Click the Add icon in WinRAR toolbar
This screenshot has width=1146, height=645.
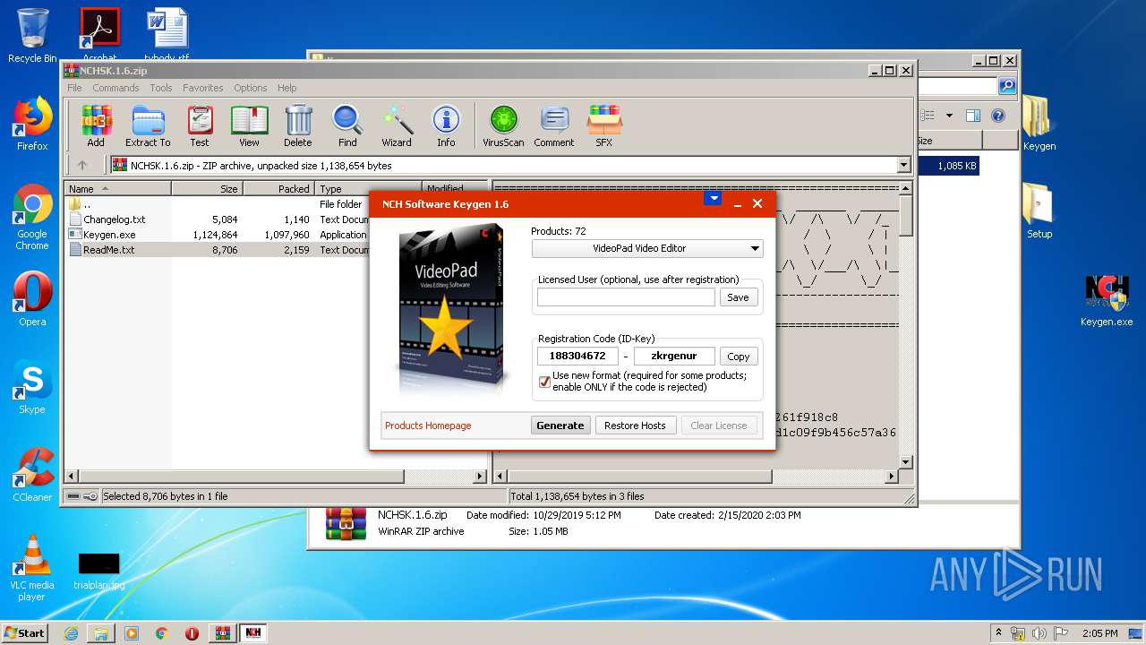[x=96, y=125]
